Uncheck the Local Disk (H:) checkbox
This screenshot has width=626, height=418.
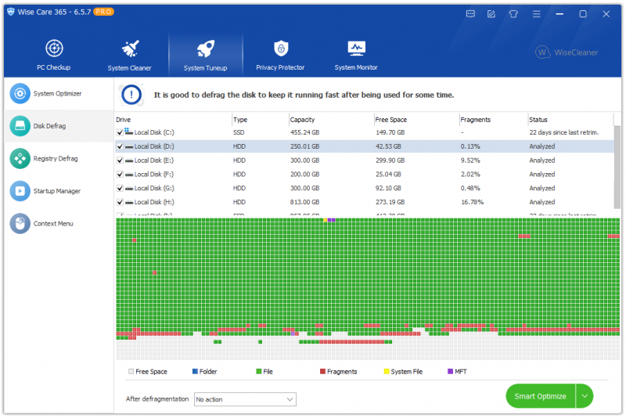[x=120, y=202]
